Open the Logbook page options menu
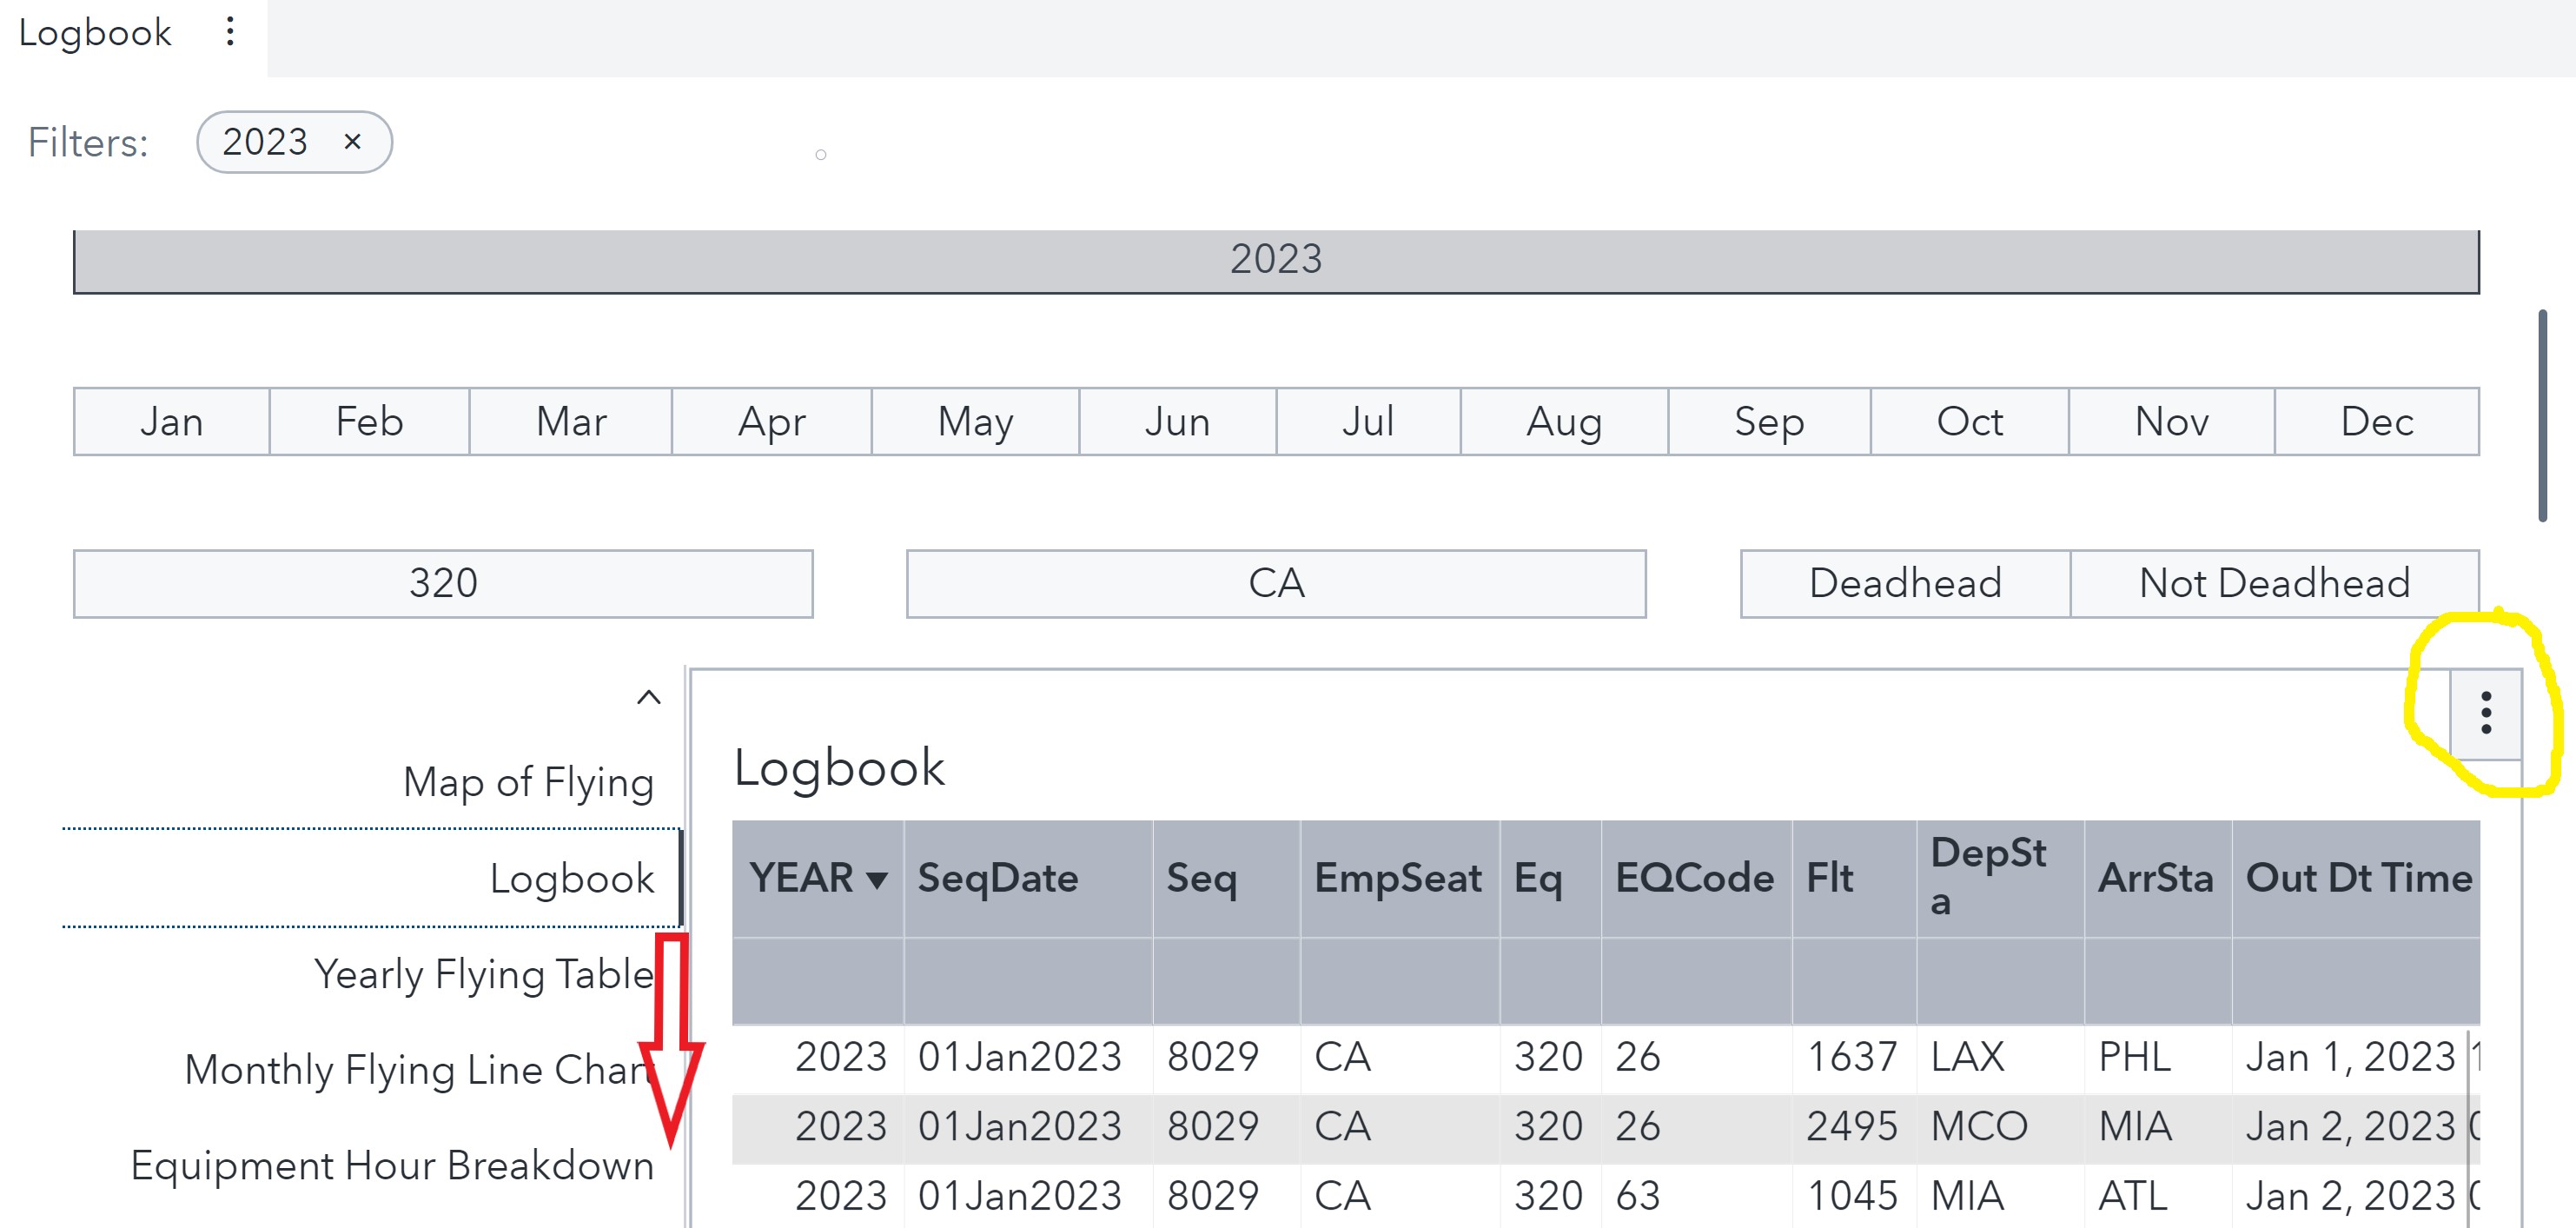The image size is (2576, 1228). tap(230, 32)
